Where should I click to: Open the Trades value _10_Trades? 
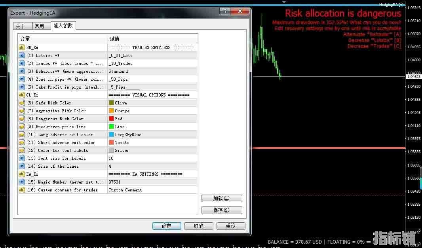pos(121,63)
